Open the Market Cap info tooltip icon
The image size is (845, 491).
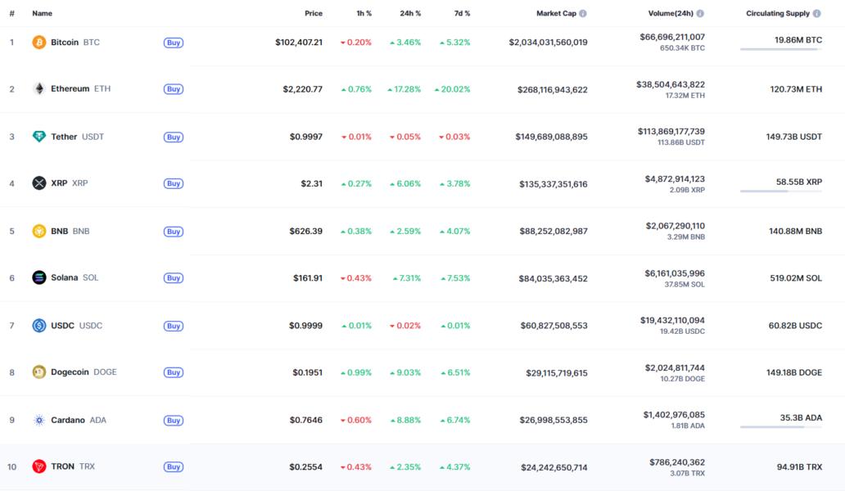coord(583,14)
